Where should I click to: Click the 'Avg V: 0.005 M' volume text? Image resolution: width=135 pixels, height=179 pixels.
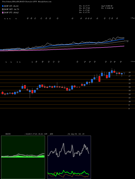click(107, 6)
